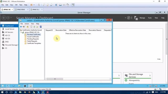Screen dimensions: 168x94
Task: Select Issued Certificates folder
Action: (x=33, y=37)
